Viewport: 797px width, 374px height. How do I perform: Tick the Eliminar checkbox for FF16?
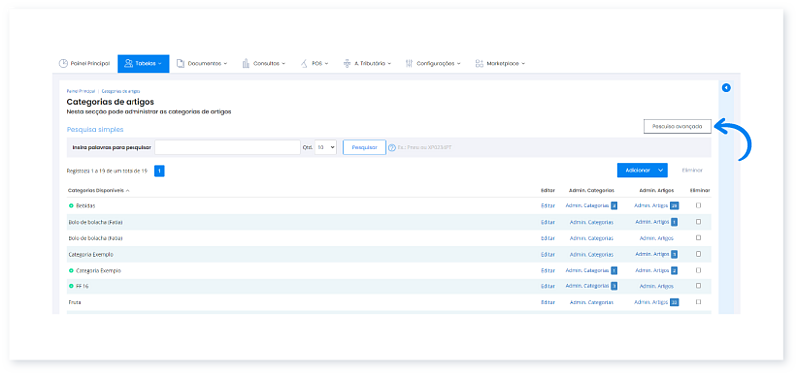[699, 285]
